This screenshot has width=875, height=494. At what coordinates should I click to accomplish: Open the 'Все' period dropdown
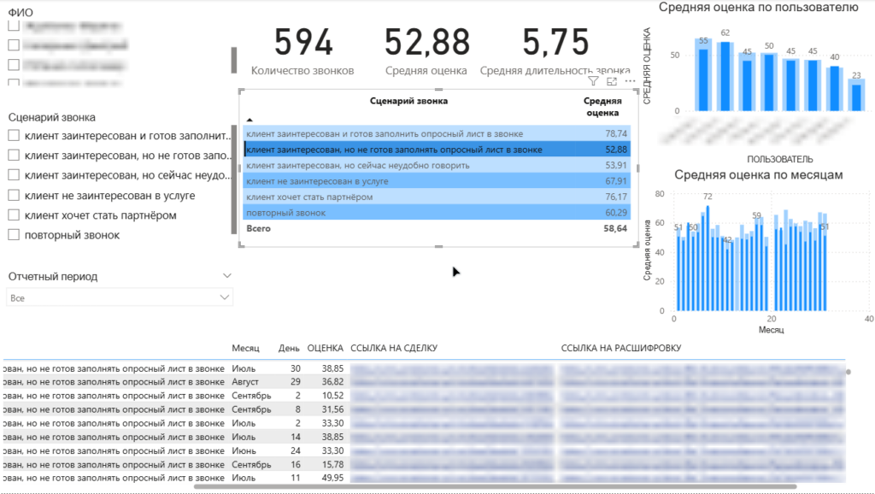(120, 297)
